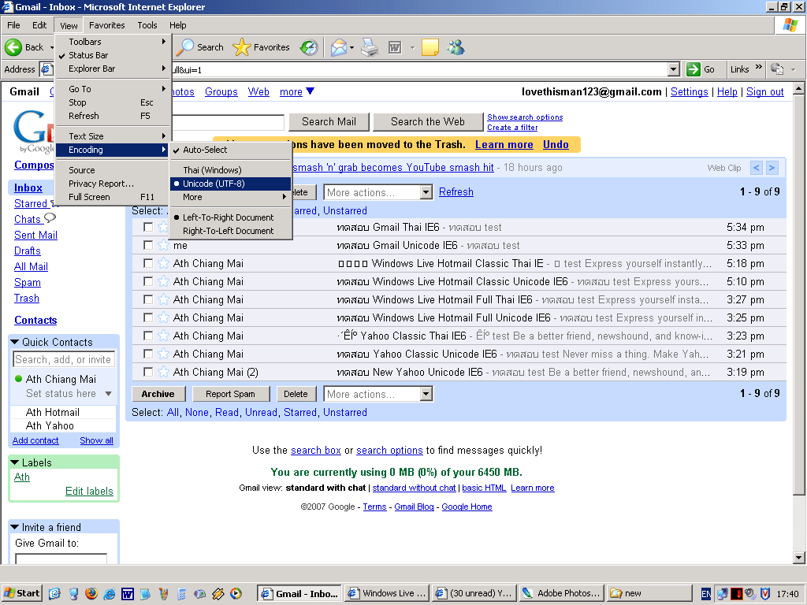Tick checkbox for Hotmail Full Thai IE6 message
807x605 pixels.
click(148, 299)
